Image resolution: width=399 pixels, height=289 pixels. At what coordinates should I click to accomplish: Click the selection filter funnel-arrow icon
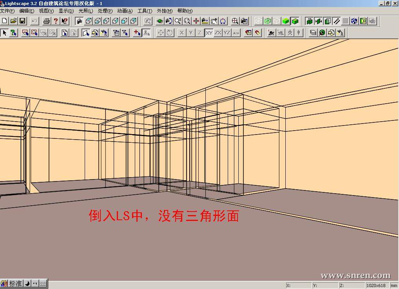pos(125,33)
